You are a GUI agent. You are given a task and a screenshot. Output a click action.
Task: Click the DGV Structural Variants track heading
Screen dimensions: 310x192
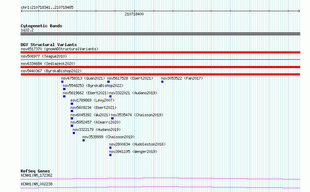pyautogui.click(x=49, y=45)
